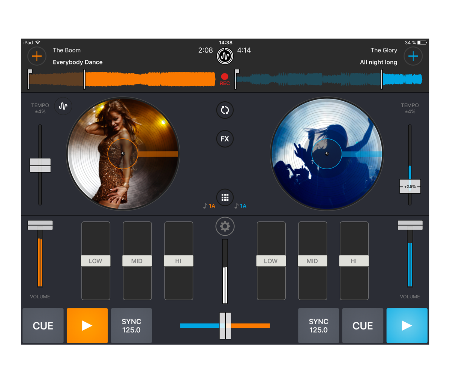
Task: Open the FX panel
Action: (225, 139)
